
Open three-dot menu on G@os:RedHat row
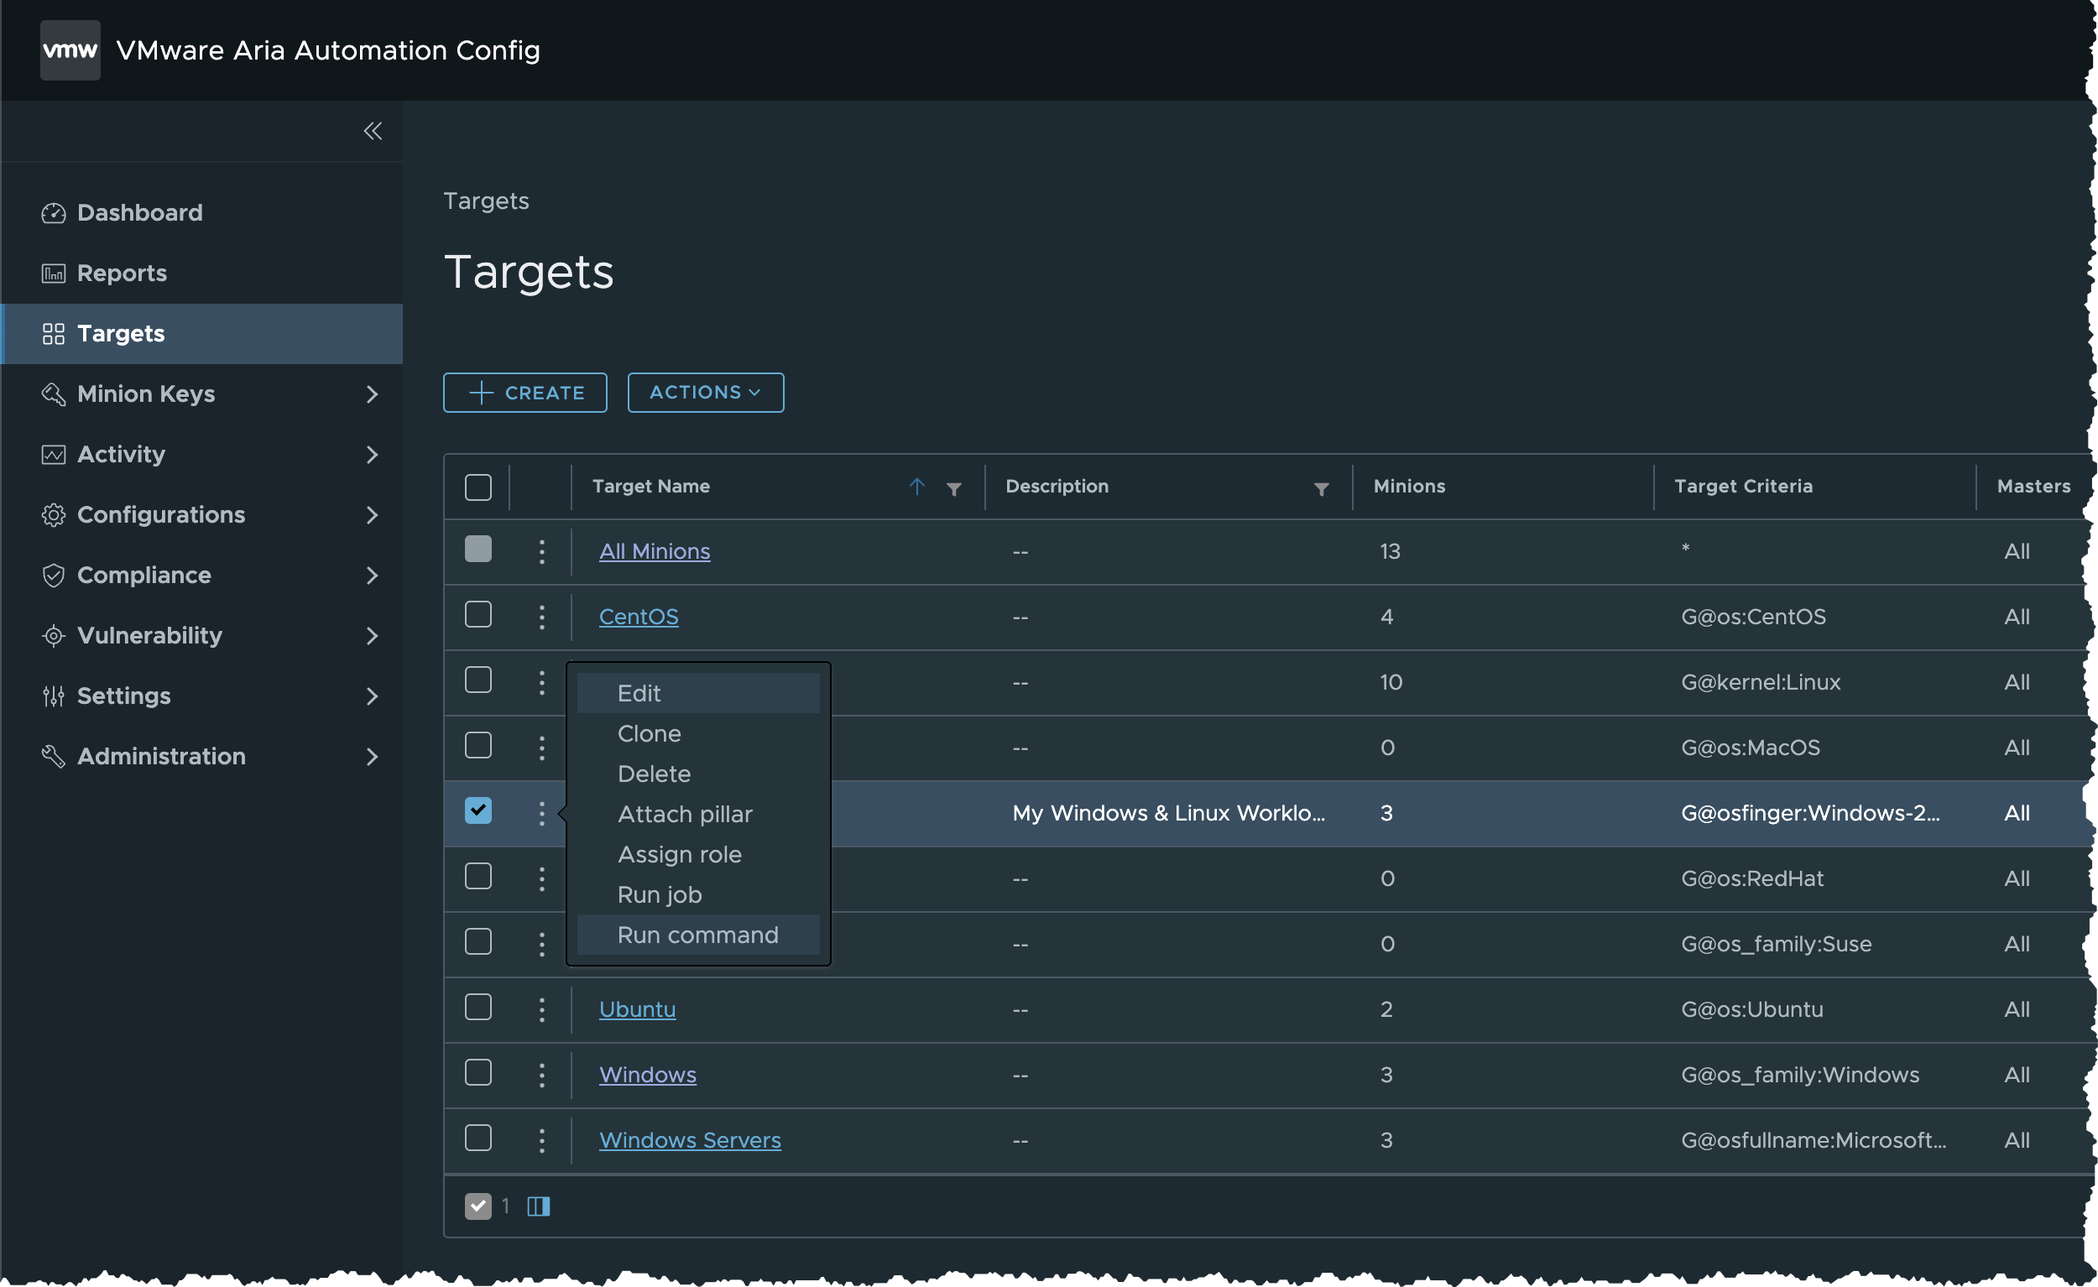(x=541, y=878)
